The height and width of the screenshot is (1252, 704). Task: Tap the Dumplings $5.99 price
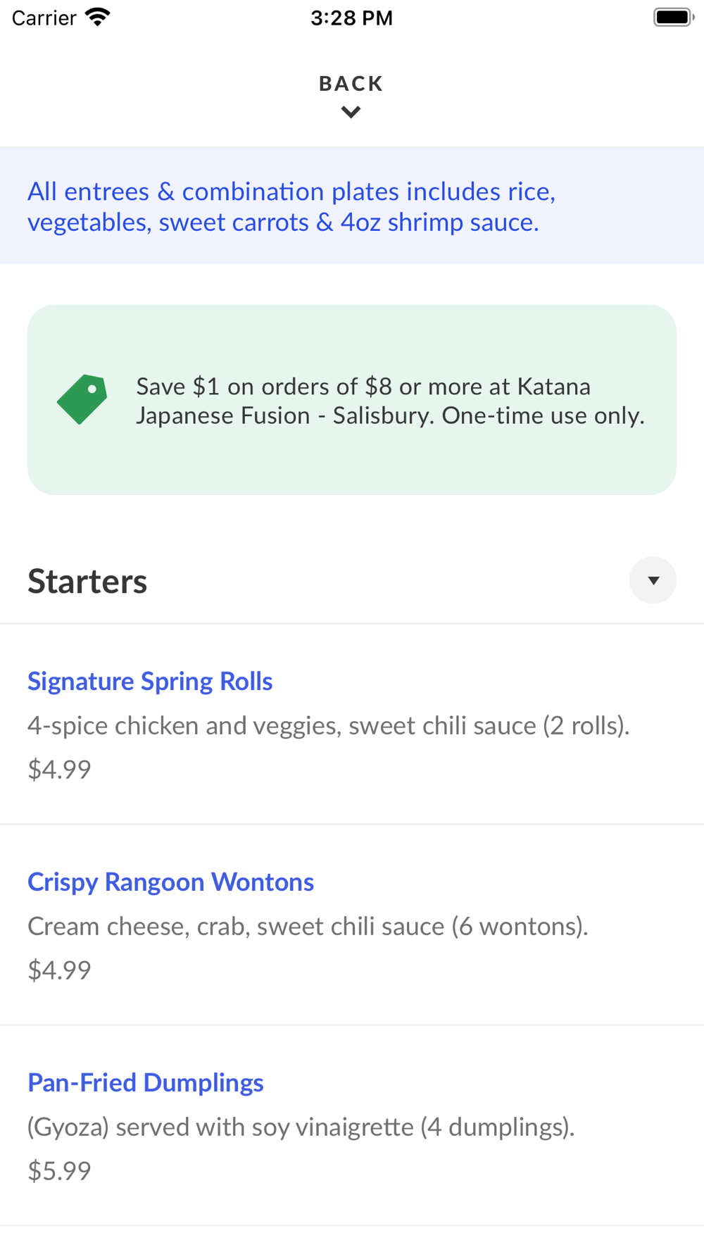[x=59, y=1170]
